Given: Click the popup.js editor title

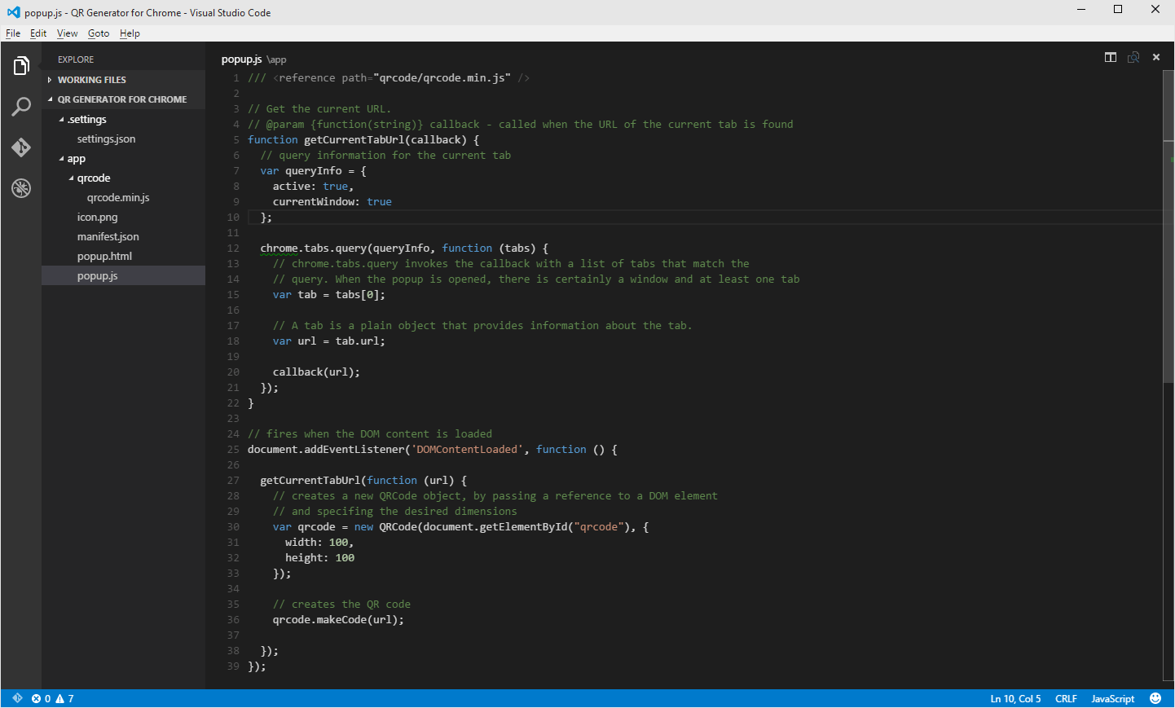Looking at the screenshot, I should pos(241,59).
